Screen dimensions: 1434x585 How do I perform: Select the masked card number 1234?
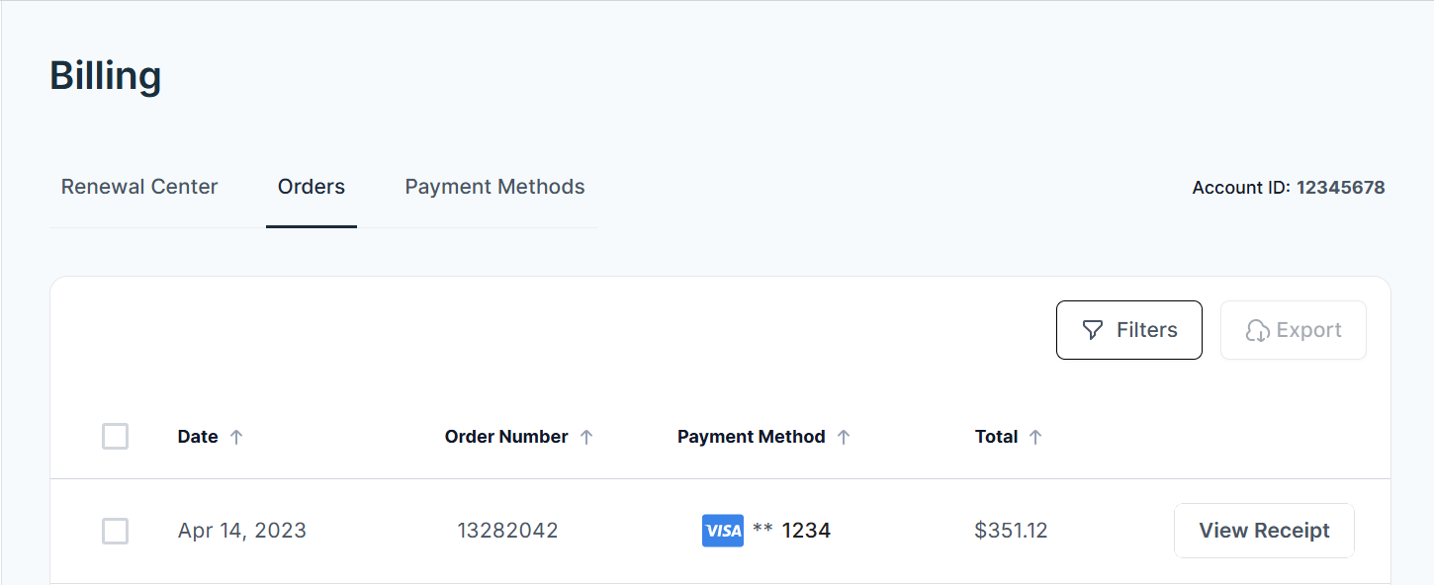[806, 531]
